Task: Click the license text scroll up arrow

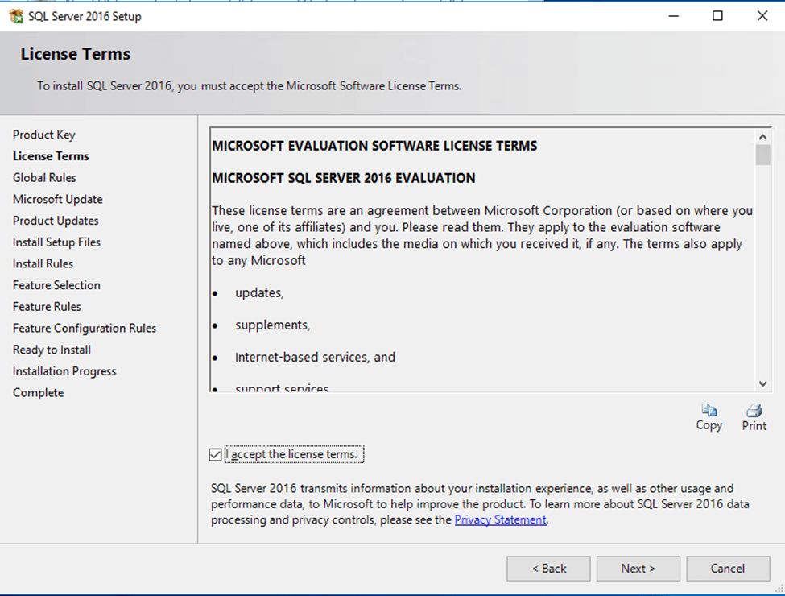Action: (762, 135)
